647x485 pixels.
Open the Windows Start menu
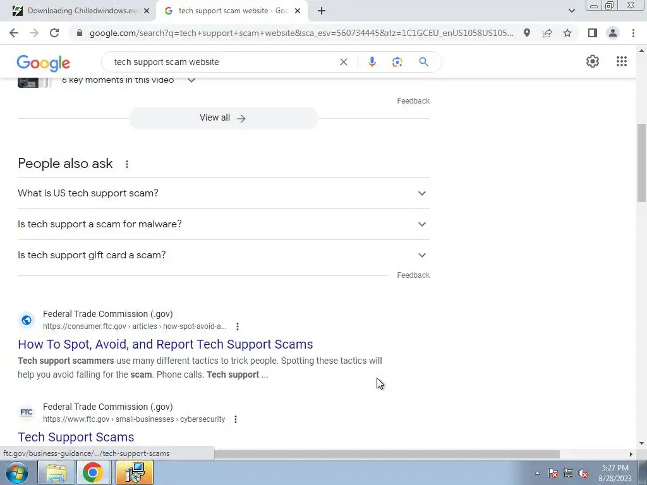pyautogui.click(x=17, y=472)
